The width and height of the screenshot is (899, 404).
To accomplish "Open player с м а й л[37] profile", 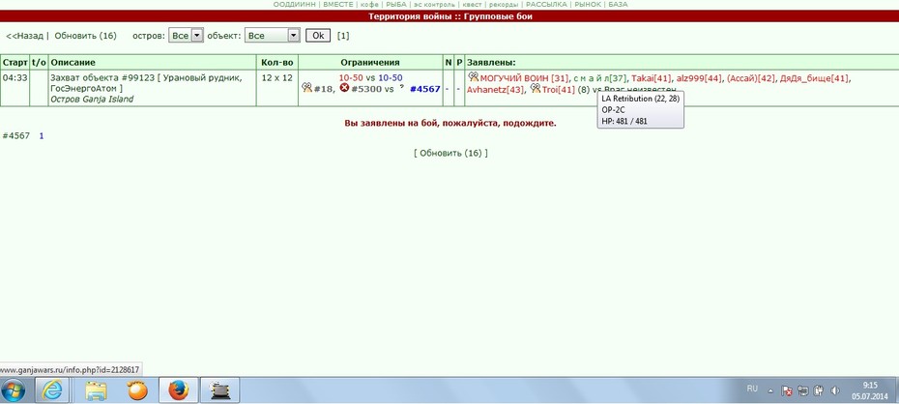I will (x=600, y=78).
